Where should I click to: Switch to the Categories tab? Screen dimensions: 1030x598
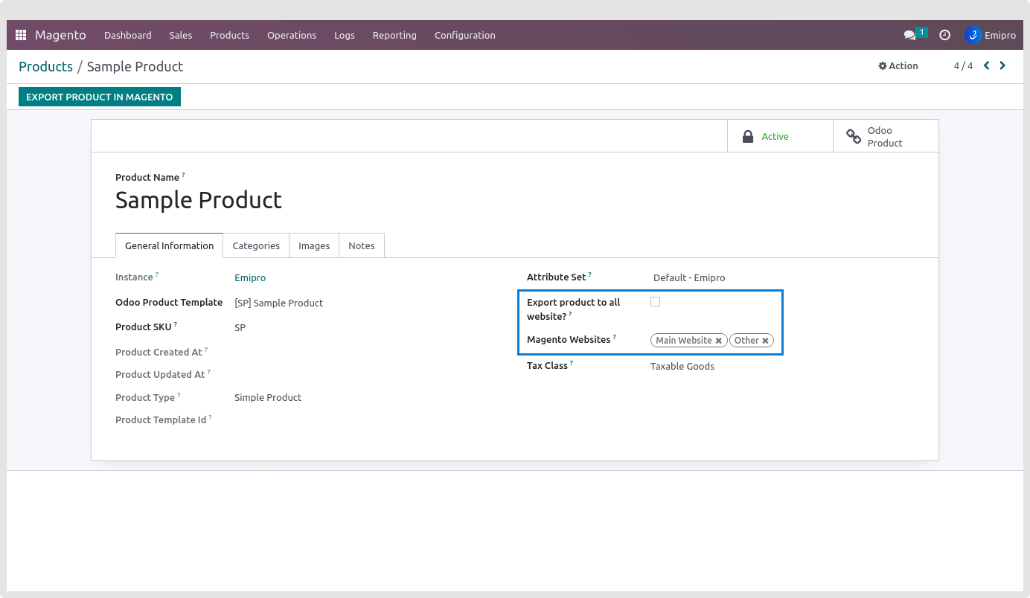click(x=256, y=245)
